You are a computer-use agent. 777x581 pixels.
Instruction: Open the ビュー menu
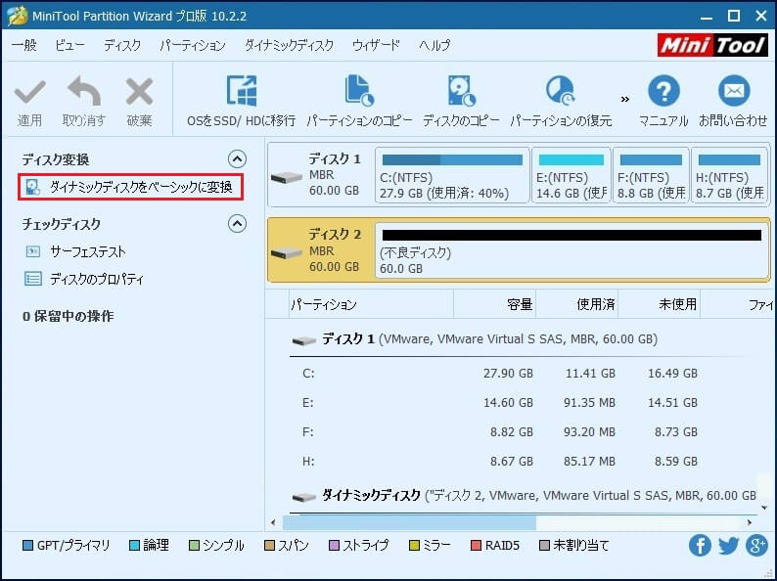(x=69, y=45)
